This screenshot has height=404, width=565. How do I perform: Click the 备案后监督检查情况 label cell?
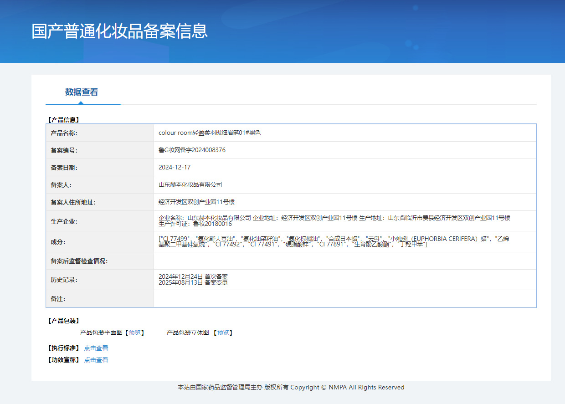(100, 261)
